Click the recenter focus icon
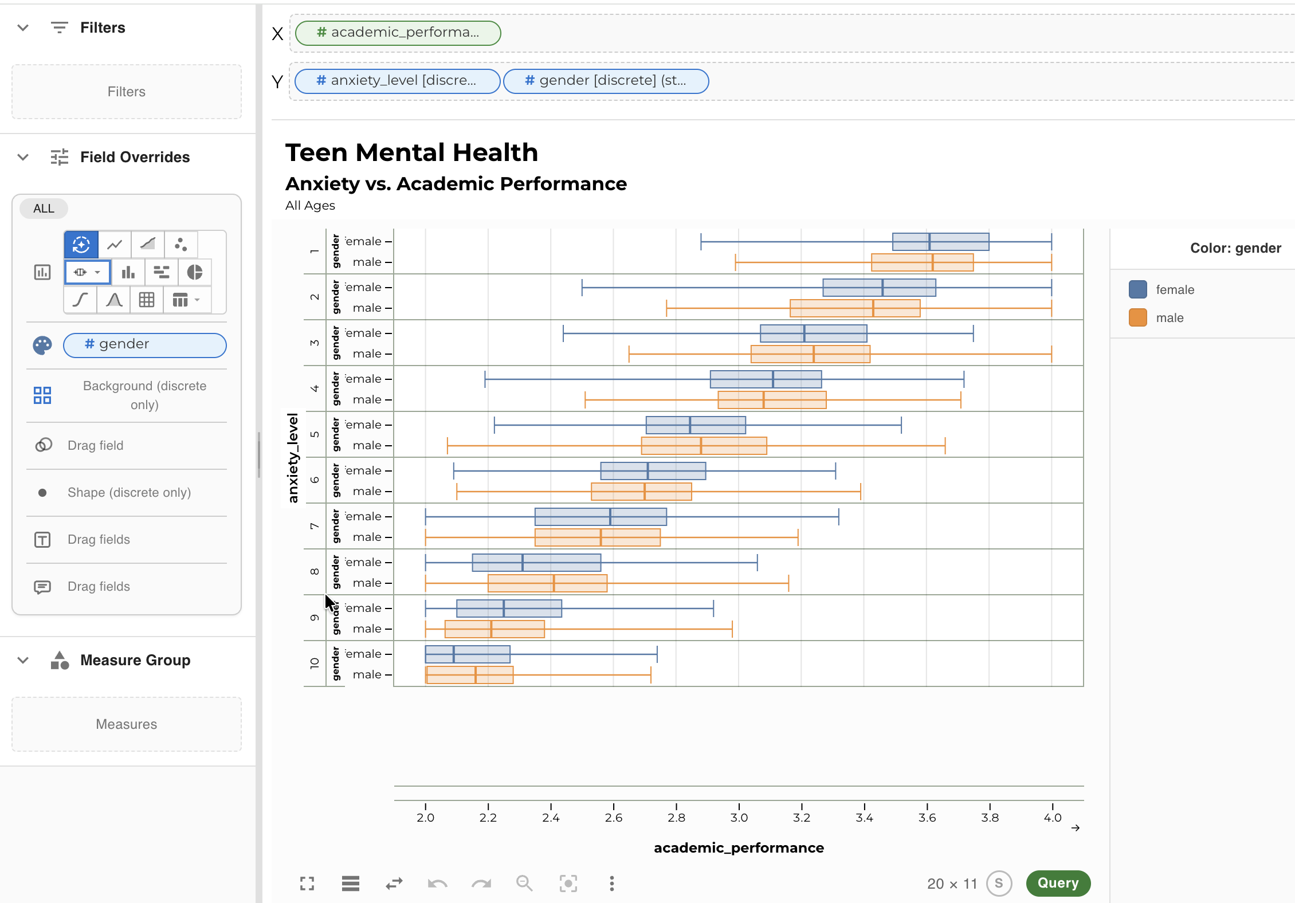Viewport: 1295px width, 903px height. tap(568, 884)
